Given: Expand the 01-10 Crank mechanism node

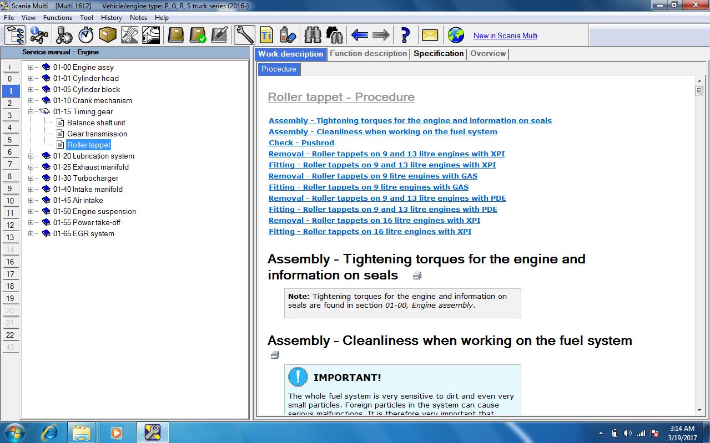Looking at the screenshot, I should pos(31,100).
